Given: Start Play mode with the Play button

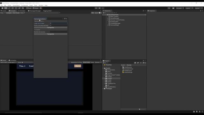Looking at the screenshot, I should [96, 8].
